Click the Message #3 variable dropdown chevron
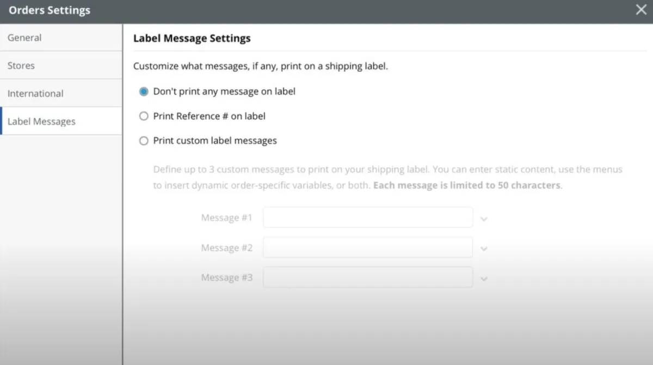653x365 pixels. (x=484, y=279)
